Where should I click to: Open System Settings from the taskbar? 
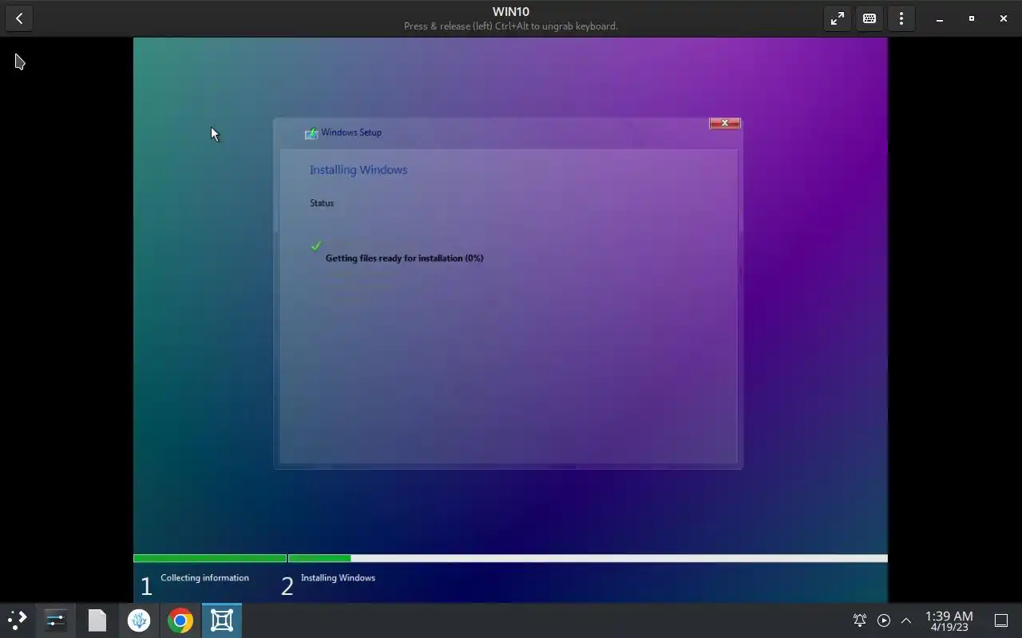point(56,620)
